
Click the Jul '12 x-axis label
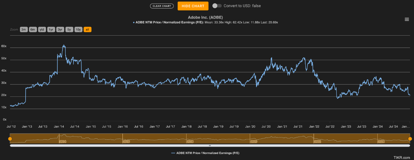[11, 127]
